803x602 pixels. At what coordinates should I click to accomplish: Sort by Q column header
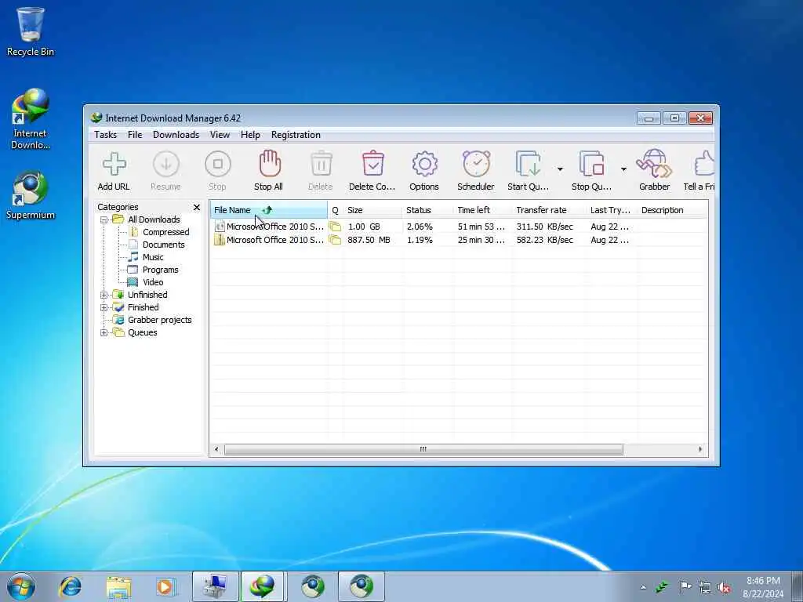pyautogui.click(x=336, y=210)
